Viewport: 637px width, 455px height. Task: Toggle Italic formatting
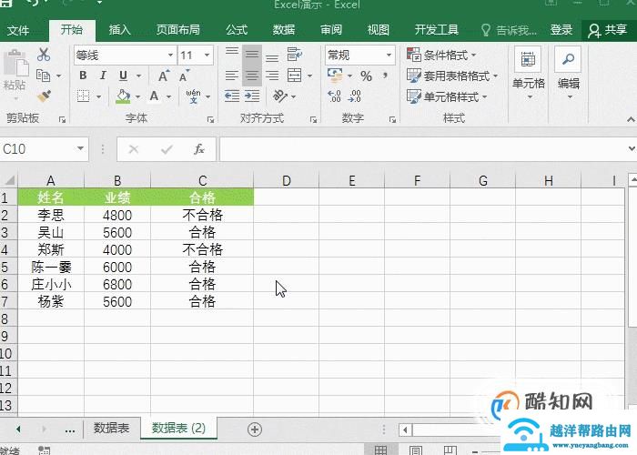[x=103, y=76]
